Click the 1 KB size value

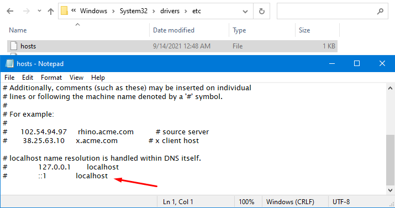point(329,46)
